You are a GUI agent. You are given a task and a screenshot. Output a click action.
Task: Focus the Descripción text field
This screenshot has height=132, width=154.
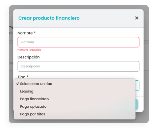78,66
